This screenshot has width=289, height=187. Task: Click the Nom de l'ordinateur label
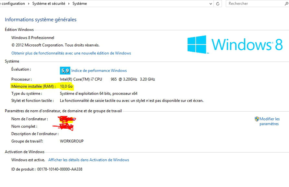30,119
